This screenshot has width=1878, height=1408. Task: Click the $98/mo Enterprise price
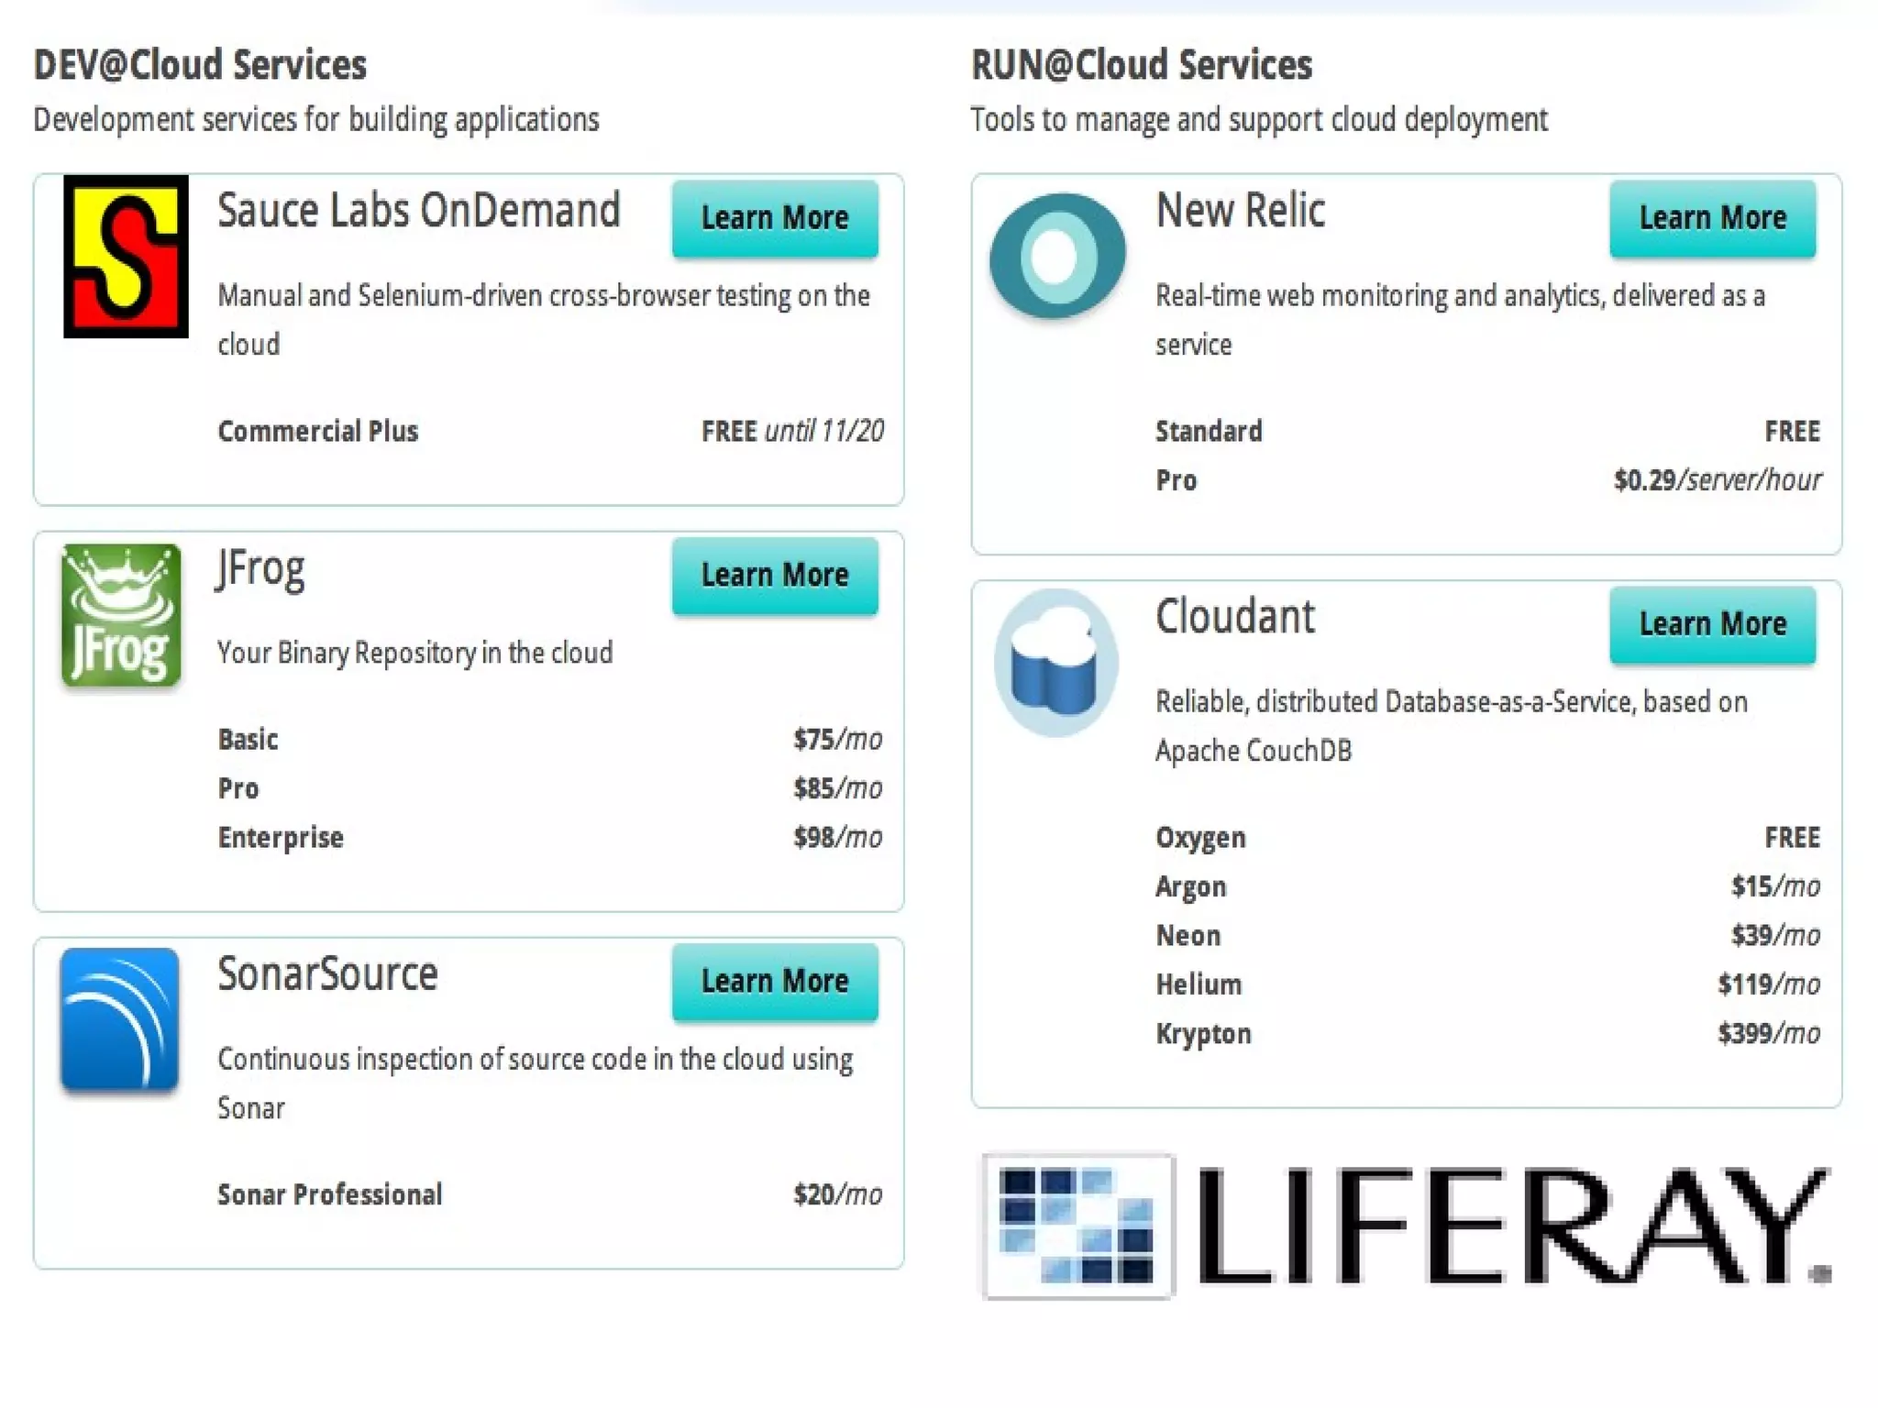pyautogui.click(x=837, y=837)
